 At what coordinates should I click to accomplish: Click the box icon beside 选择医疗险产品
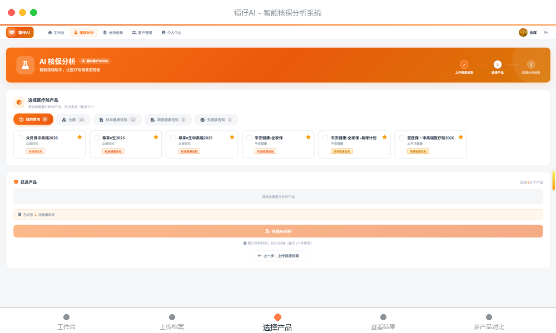coord(19,102)
